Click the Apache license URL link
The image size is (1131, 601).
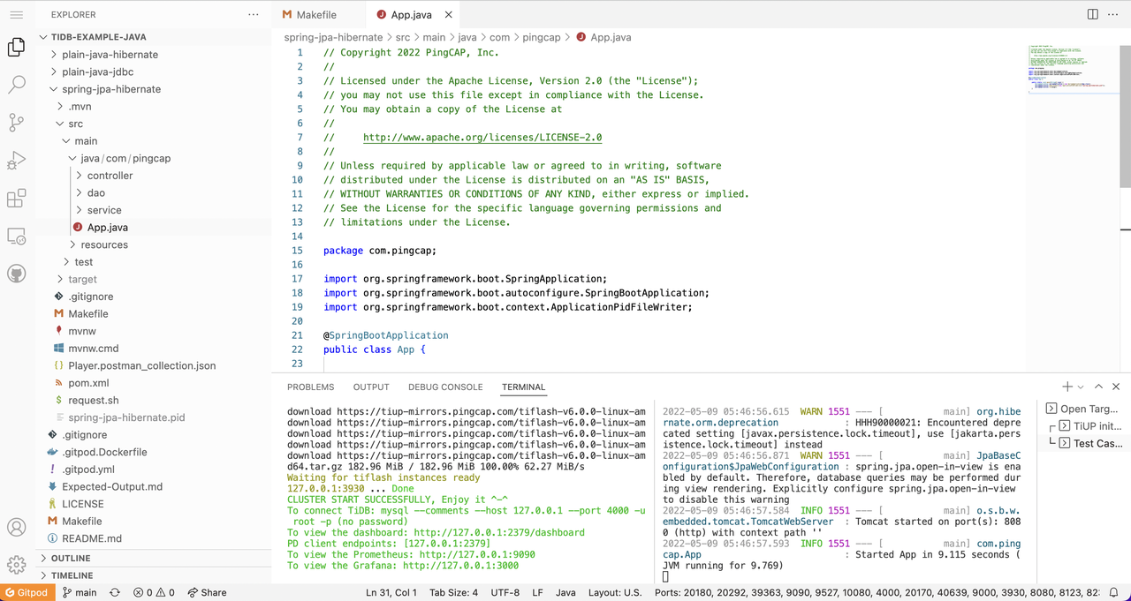(482, 138)
